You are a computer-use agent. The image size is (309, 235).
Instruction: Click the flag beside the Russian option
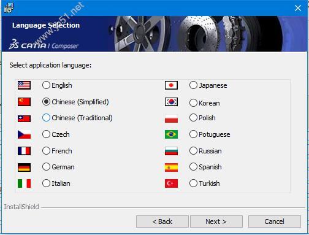pyautogui.click(x=171, y=151)
